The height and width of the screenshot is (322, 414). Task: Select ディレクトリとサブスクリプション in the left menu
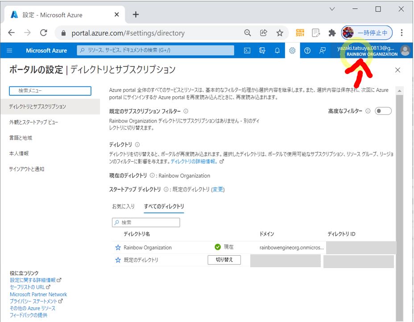point(50,106)
